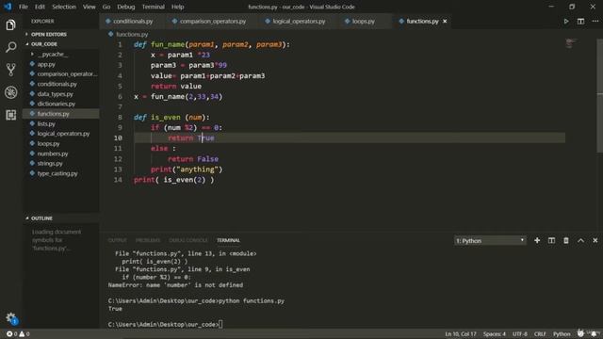Run Python file with play icon
The height and width of the screenshot is (339, 603).
pyautogui.click(x=566, y=21)
